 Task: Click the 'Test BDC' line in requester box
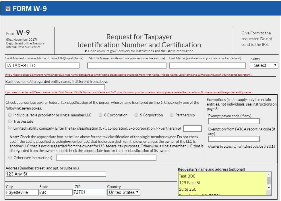pos(187,176)
